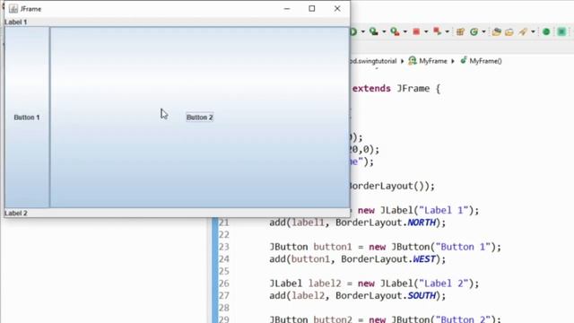Open the Coverage dropdown arrow

[x=384, y=32]
